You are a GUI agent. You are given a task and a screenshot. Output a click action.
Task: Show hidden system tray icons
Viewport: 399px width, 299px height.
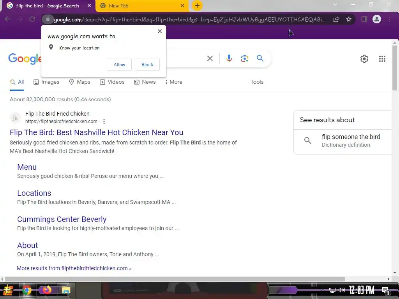[323, 290]
